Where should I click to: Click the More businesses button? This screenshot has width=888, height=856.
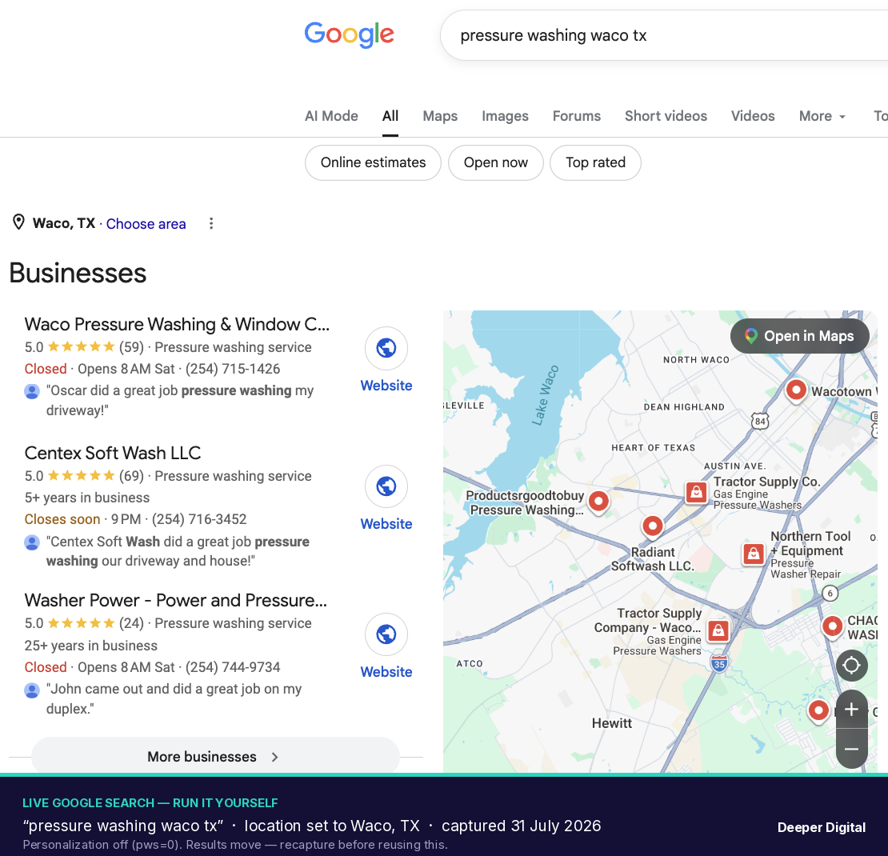tap(215, 756)
